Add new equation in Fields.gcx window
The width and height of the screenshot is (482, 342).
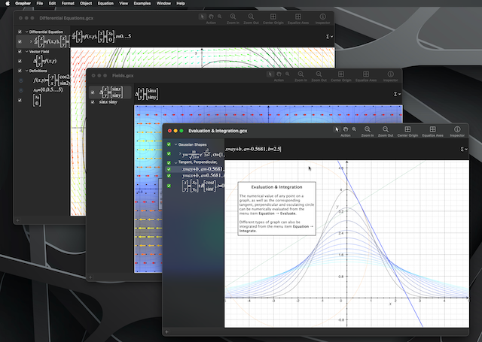click(x=90, y=277)
